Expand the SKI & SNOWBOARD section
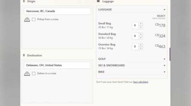This screenshot has width=191, height=106. click(132, 65)
